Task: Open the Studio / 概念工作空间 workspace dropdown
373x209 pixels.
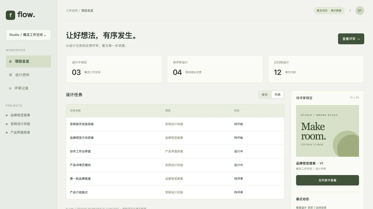Action: pos(28,35)
